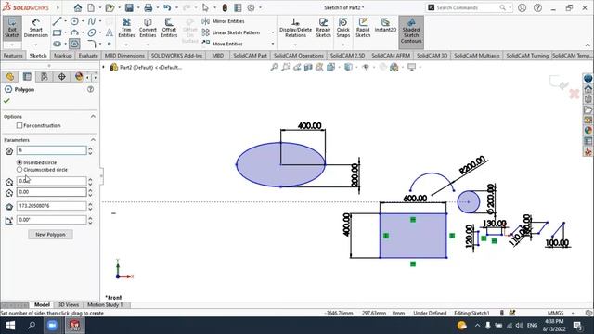Check the For construction checkbox
Image resolution: width=594 pixels, height=334 pixels.
[19, 125]
